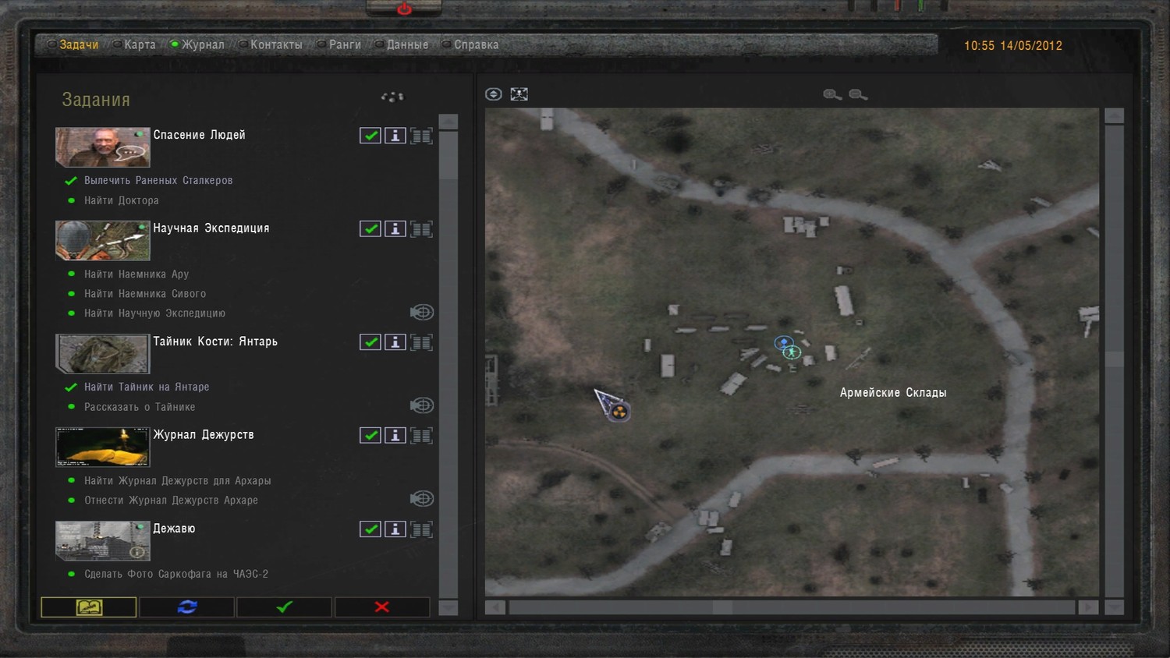This screenshot has width=1170, height=658.
Task: Expand description of Спасение Людей quest
Action: [421, 136]
